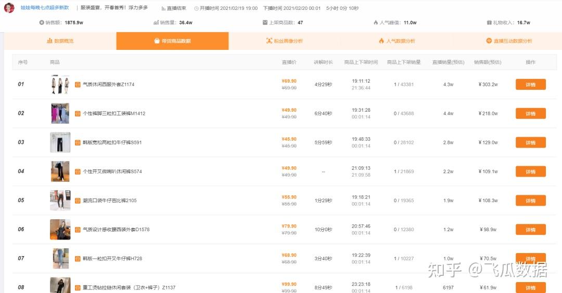The width and height of the screenshot is (562, 293).
Task: Click the gift icon next to 礼物收入
Action: [489, 23]
